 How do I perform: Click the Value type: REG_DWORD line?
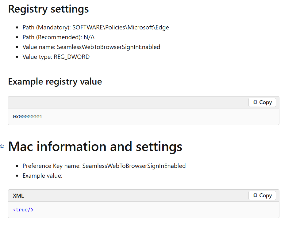pos(56,57)
